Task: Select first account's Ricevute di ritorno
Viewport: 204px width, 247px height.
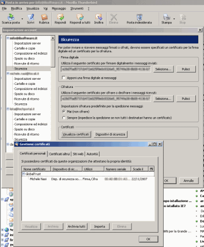Action: coord(27,63)
